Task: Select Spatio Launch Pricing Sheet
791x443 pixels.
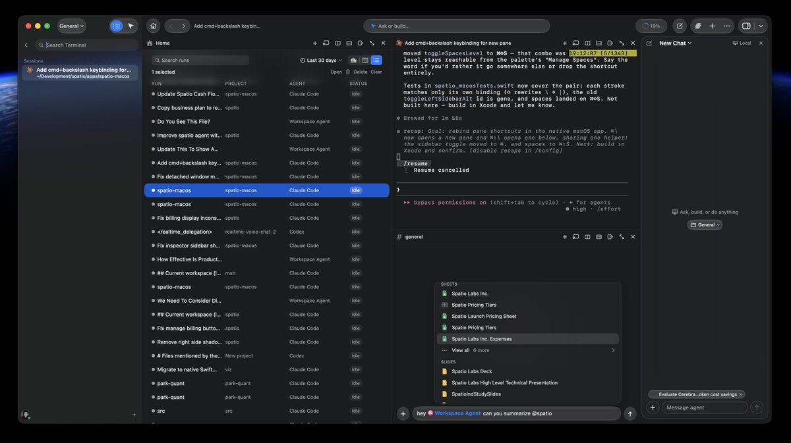Action: 528,316
